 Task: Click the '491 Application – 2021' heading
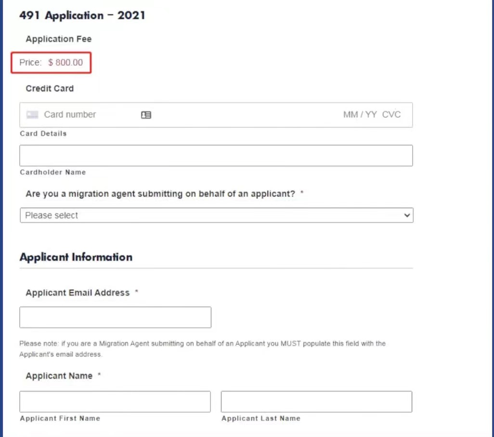tap(82, 15)
